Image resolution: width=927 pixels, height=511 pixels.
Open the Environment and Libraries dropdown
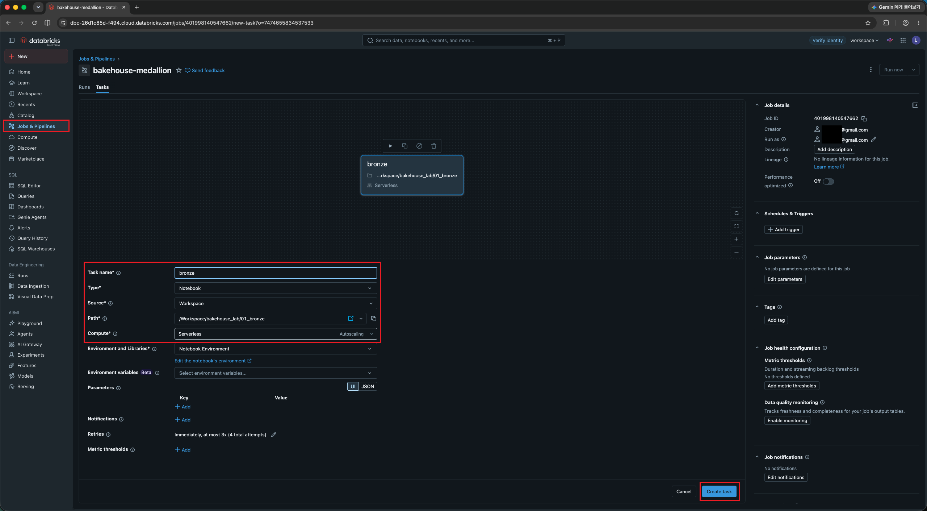pyautogui.click(x=276, y=349)
